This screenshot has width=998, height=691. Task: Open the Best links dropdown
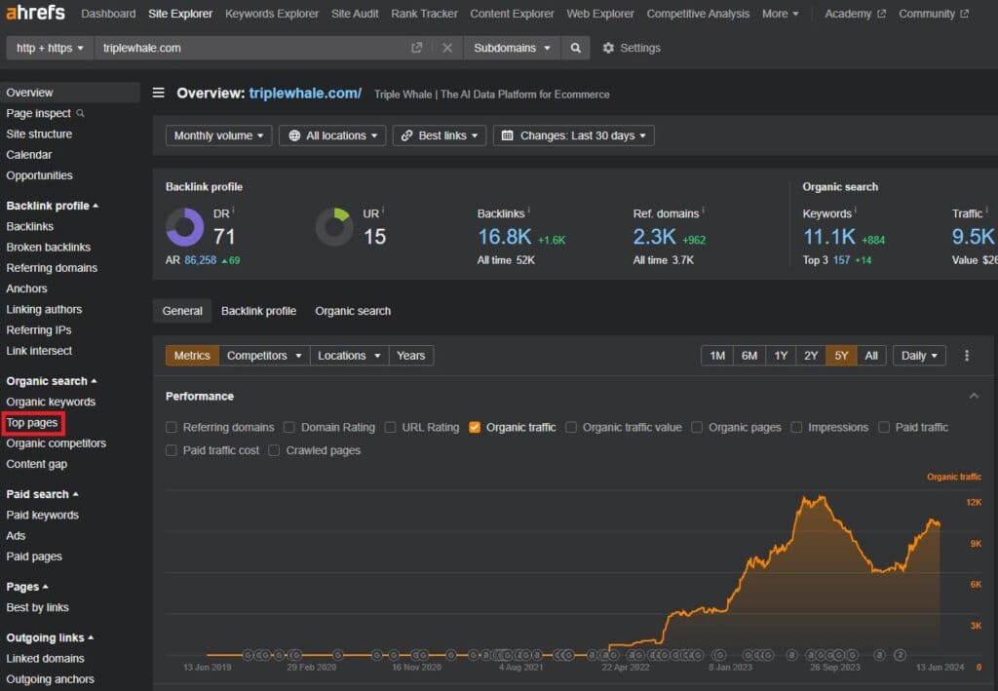tap(440, 135)
